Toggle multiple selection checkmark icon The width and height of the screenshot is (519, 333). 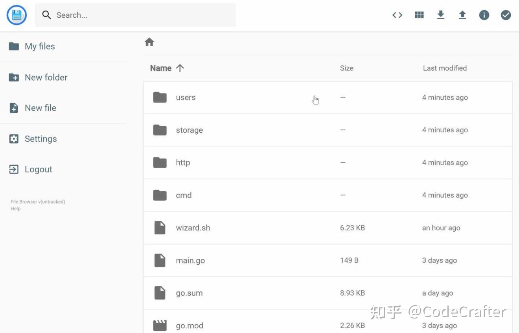click(x=506, y=15)
